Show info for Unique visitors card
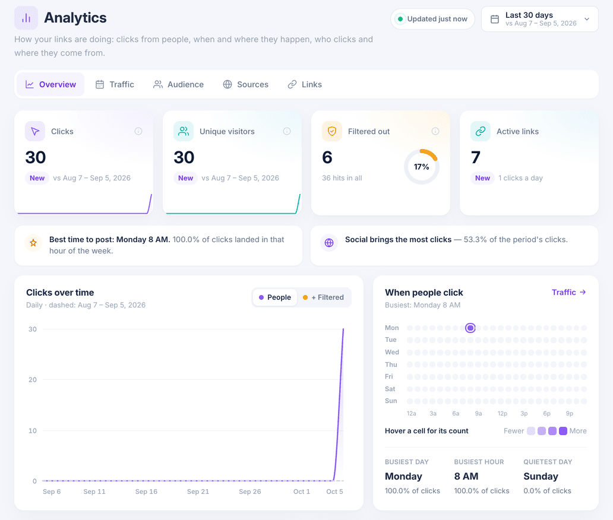The height and width of the screenshot is (520, 613). tap(287, 131)
